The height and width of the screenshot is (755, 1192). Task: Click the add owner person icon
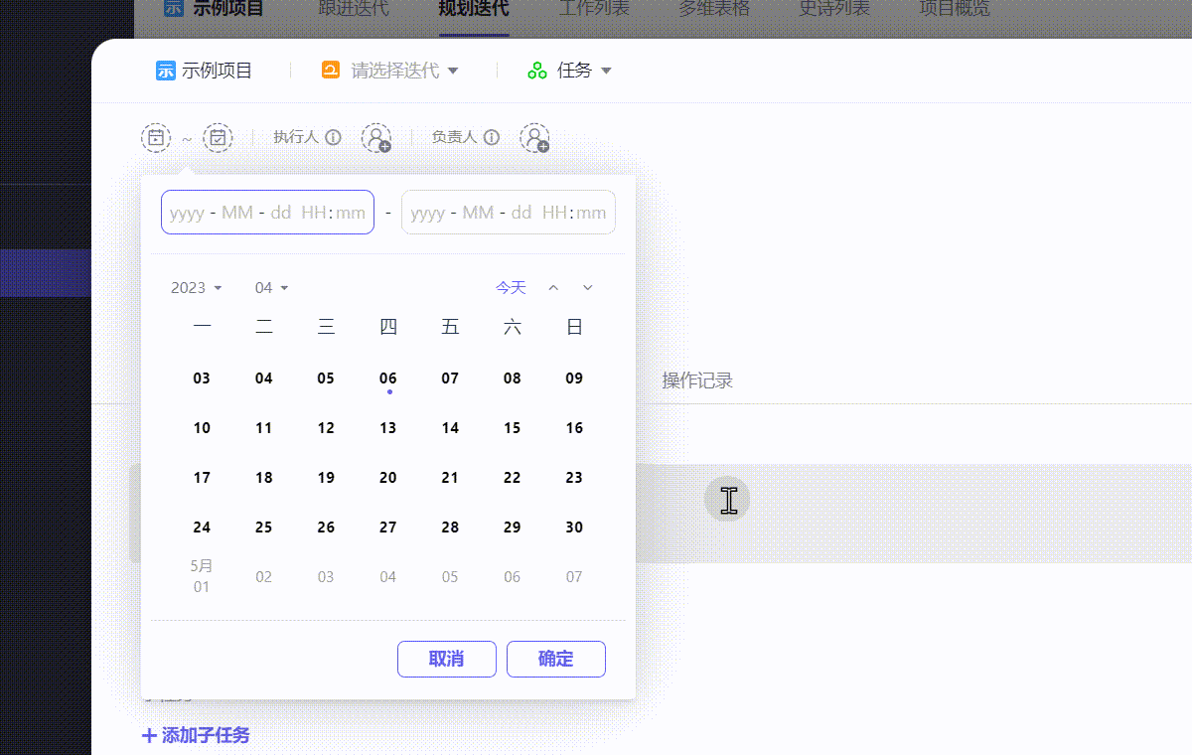(x=534, y=138)
